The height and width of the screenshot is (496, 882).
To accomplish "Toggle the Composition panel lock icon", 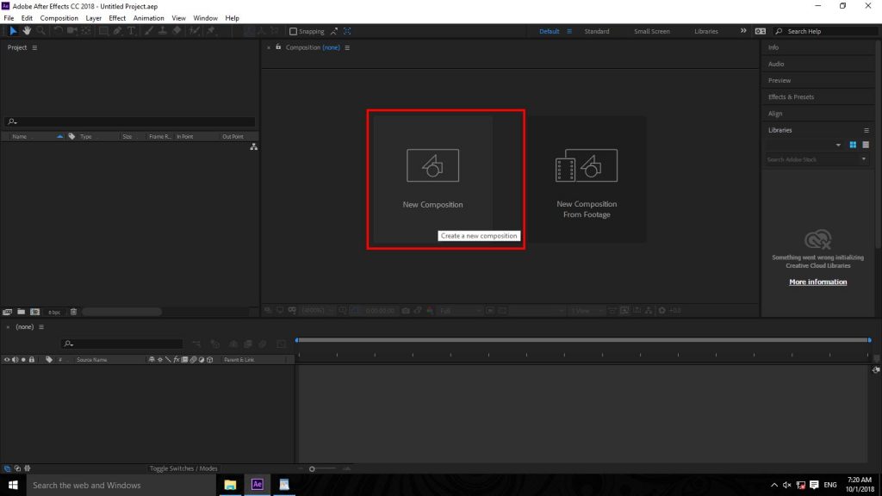I will [278, 47].
